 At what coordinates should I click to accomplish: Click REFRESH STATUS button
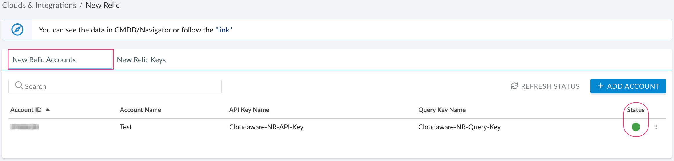[x=545, y=86]
